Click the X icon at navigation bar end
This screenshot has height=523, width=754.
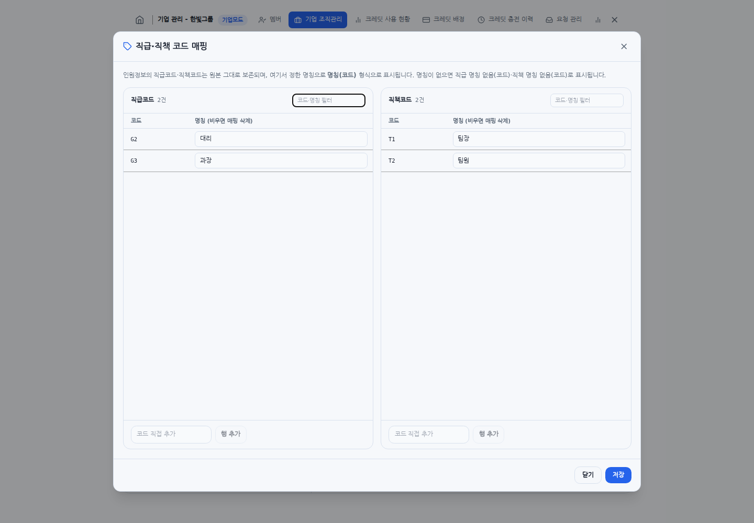[615, 20]
